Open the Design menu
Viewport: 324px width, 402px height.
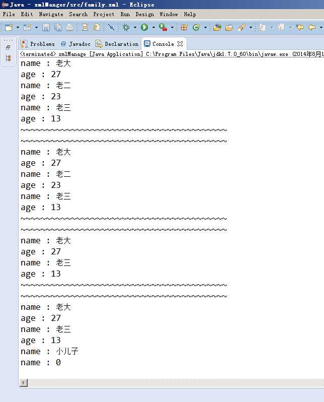coord(145,14)
